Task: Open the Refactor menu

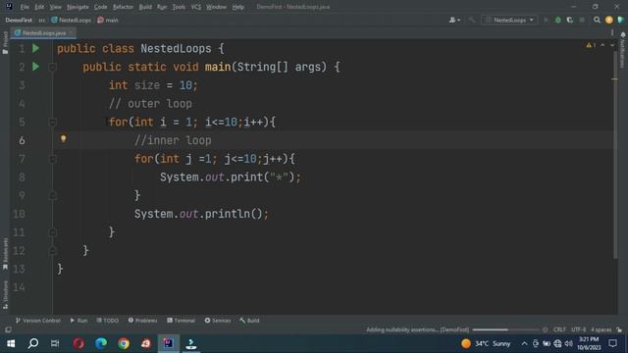Action: pyautogui.click(x=123, y=7)
